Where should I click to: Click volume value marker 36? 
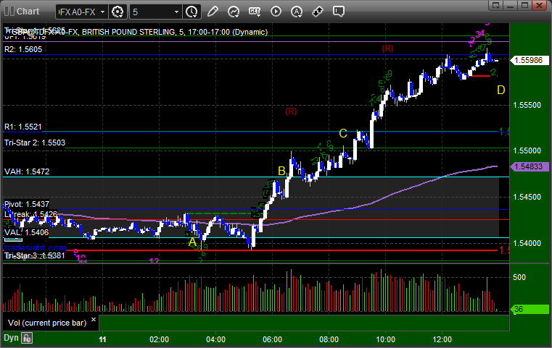tap(530, 309)
